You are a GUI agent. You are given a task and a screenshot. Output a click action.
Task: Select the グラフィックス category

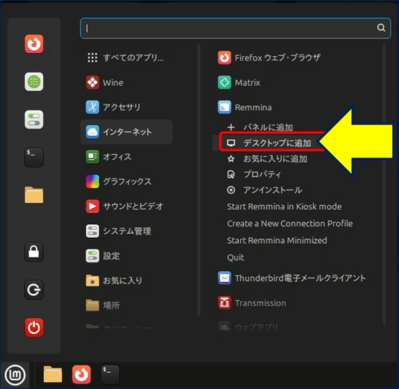(x=126, y=181)
